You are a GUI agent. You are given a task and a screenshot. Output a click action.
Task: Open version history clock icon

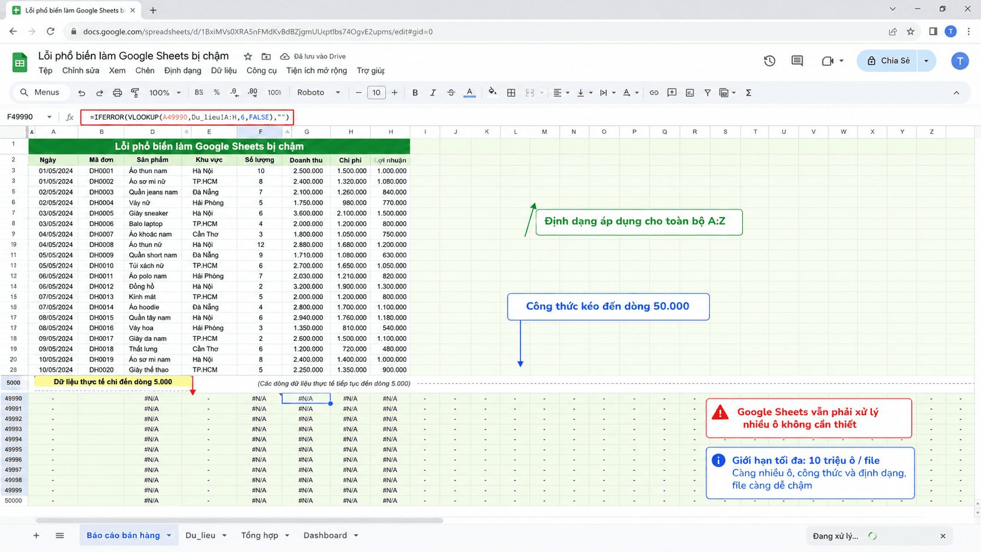pyautogui.click(x=770, y=60)
